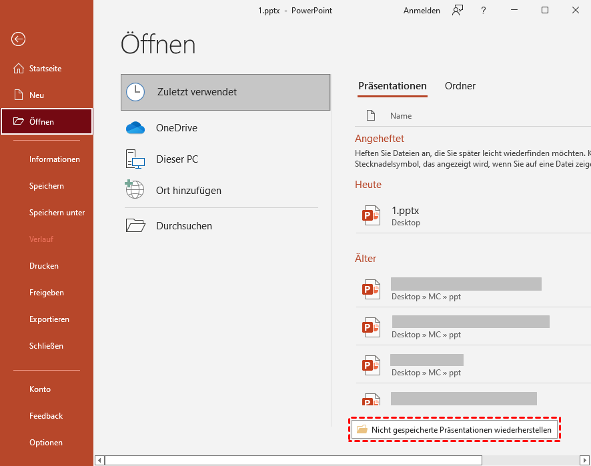This screenshot has height=466, width=591.
Task: Click the horizontal scrollbar left arrow
Action: (99, 460)
